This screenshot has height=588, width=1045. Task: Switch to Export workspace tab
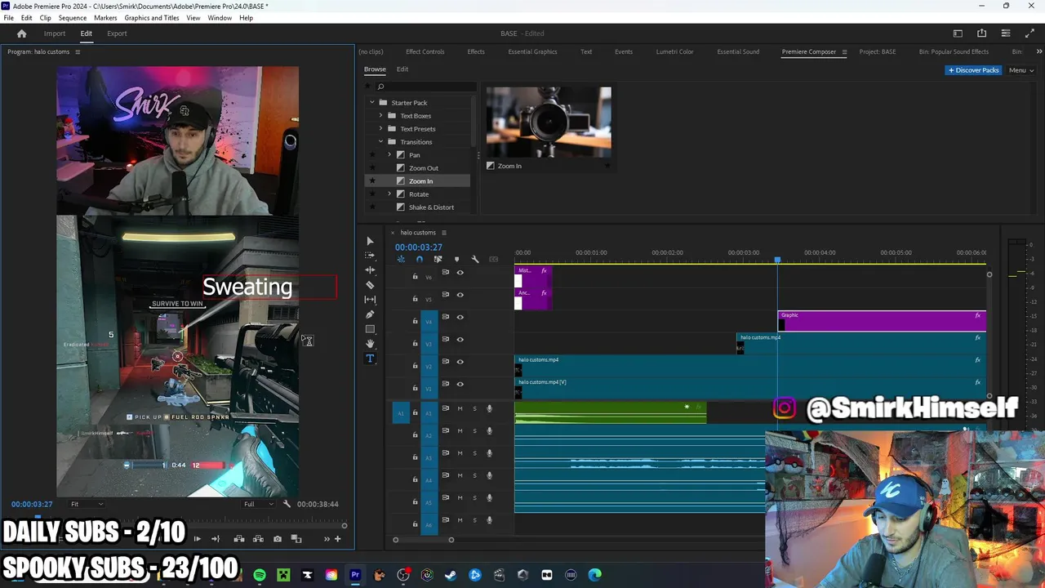(x=117, y=33)
